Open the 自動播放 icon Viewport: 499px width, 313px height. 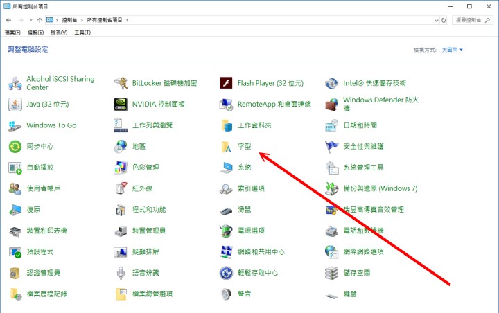click(15, 168)
